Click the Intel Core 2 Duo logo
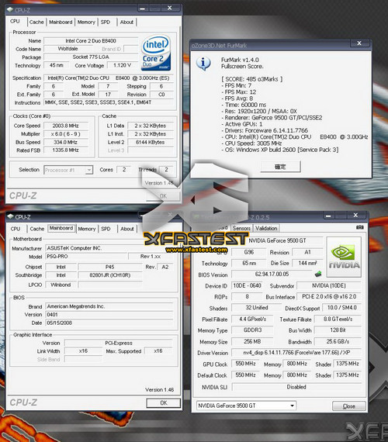 [x=156, y=53]
